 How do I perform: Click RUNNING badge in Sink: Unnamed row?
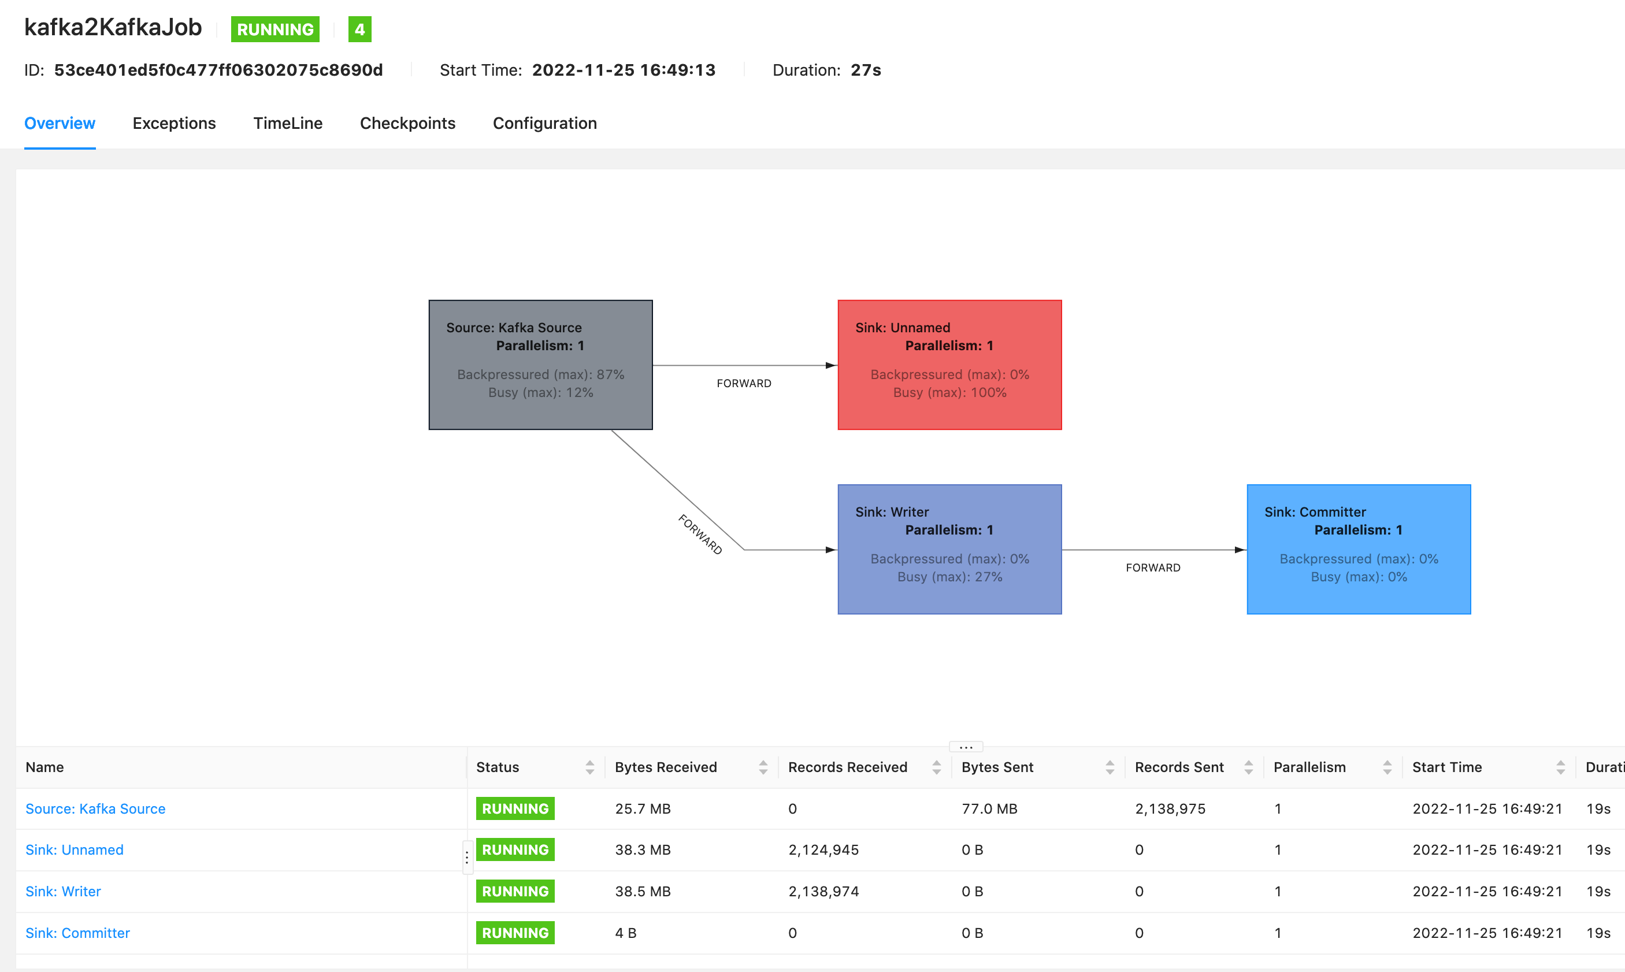click(515, 849)
